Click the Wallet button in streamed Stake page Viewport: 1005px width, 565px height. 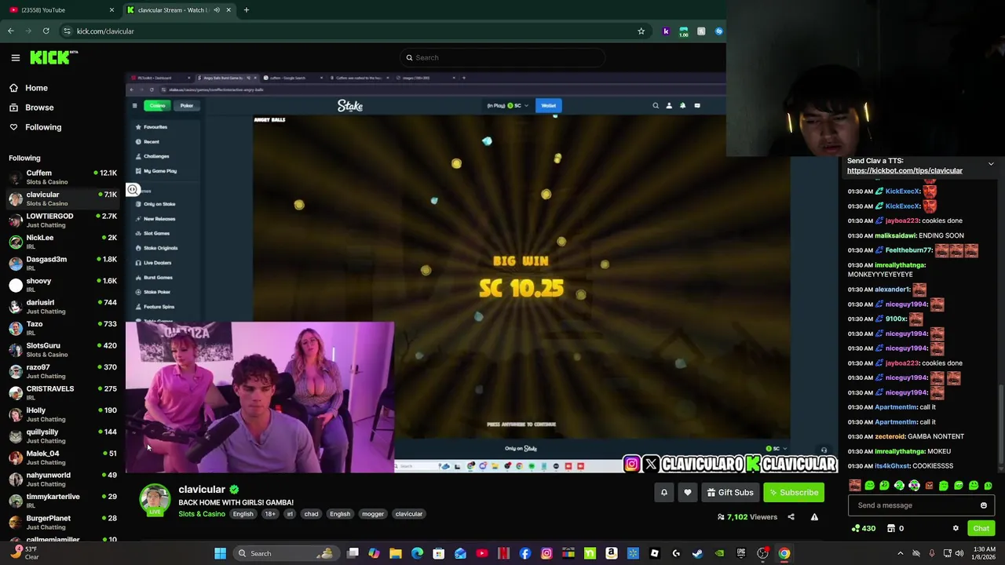coord(548,105)
